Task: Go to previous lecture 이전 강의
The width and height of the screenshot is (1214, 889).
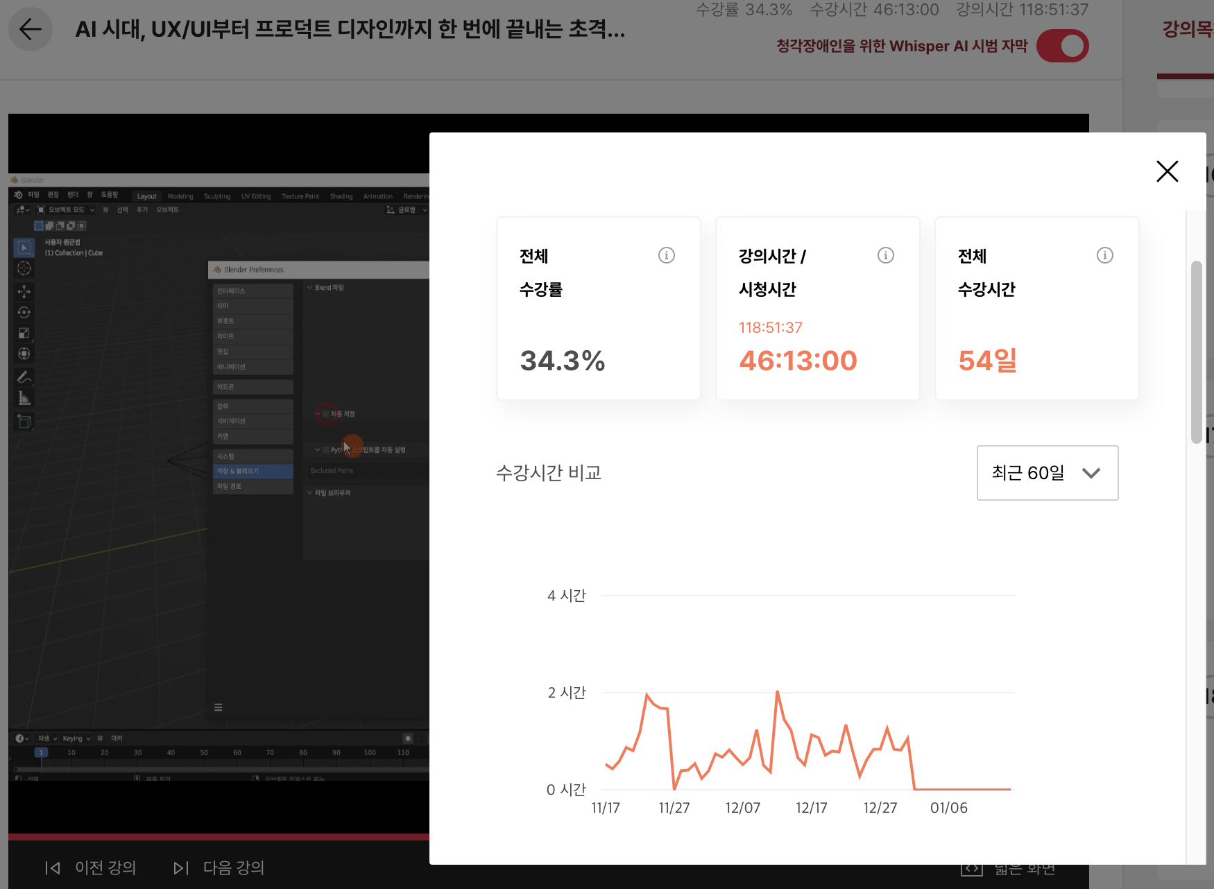Action: 105,868
